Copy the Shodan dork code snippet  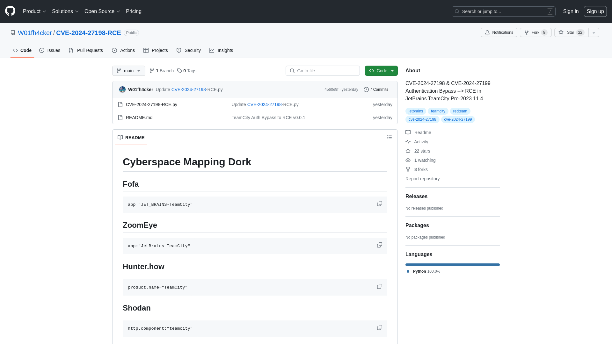(x=379, y=328)
